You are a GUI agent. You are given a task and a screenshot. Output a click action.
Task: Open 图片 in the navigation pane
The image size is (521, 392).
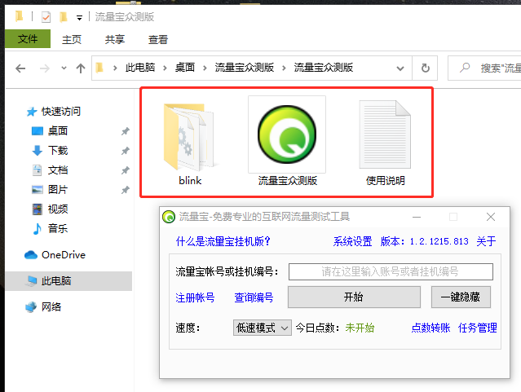click(58, 190)
